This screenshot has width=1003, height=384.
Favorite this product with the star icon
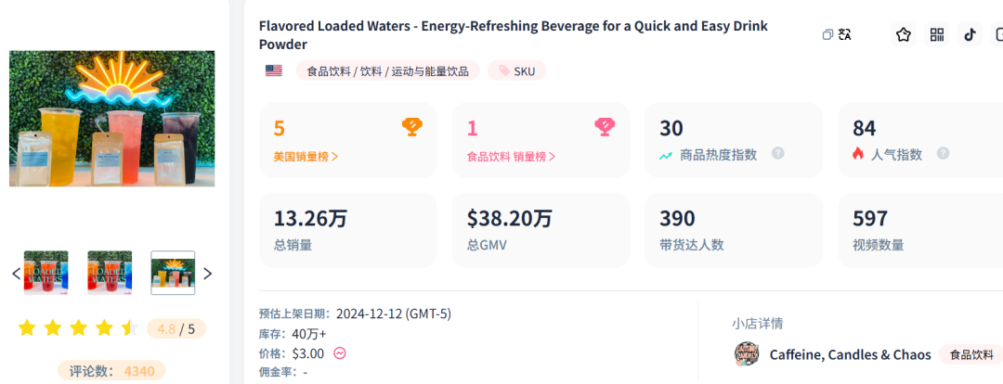[x=904, y=35]
